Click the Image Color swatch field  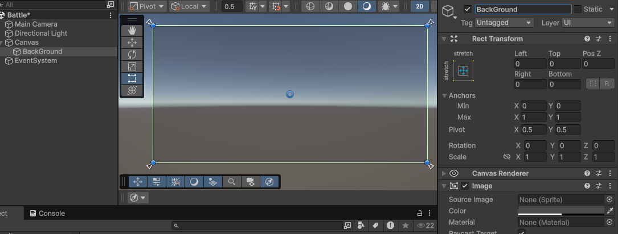(560, 211)
